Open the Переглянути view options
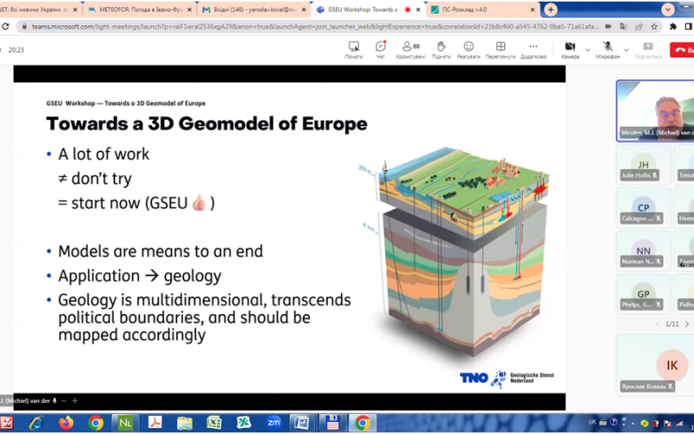This screenshot has width=694, height=434. click(x=501, y=50)
